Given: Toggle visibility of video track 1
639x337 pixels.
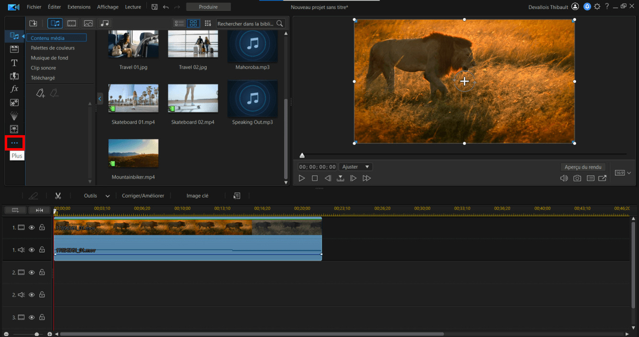Looking at the screenshot, I should [x=32, y=228].
